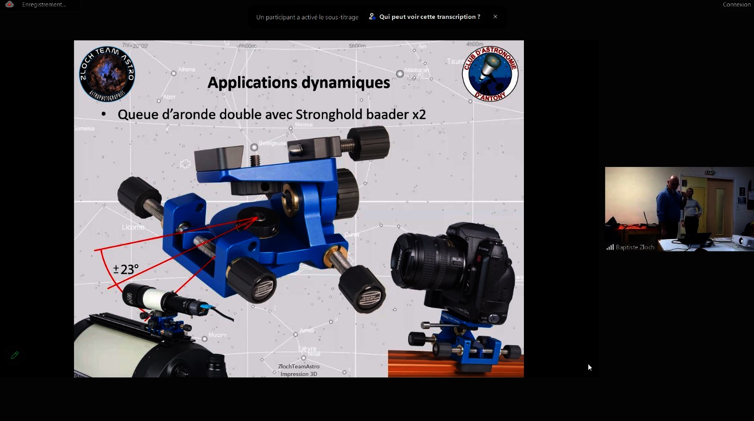Click the "ZlochTeamAstro Impression 3D" caption
The image size is (754, 421).
298,370
